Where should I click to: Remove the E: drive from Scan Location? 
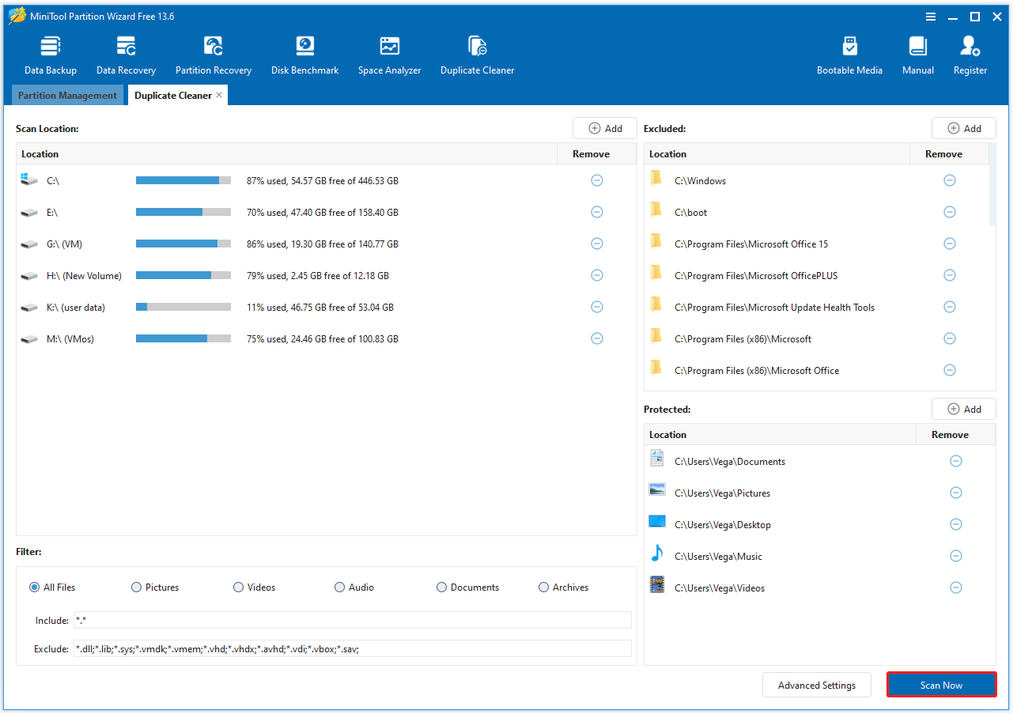pyautogui.click(x=597, y=212)
